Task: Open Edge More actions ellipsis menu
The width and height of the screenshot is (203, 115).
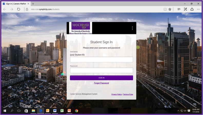Action: (x=198, y=9)
